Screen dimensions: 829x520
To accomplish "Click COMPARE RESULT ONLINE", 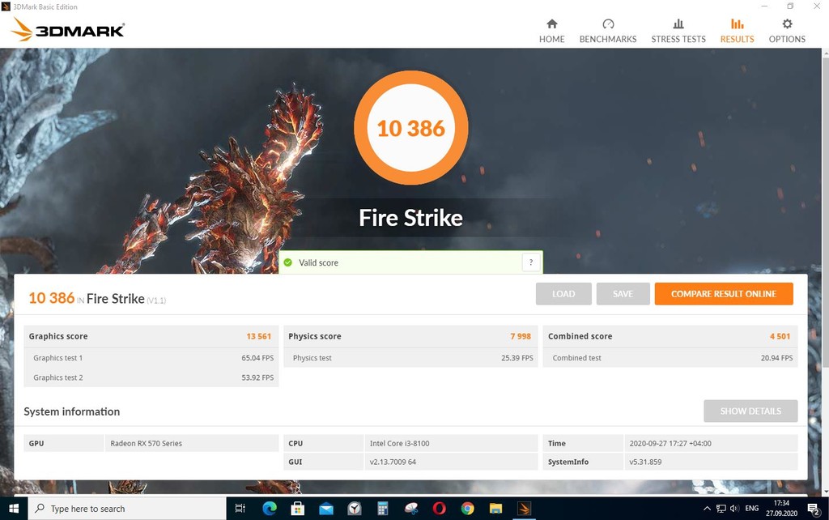I will tap(724, 293).
